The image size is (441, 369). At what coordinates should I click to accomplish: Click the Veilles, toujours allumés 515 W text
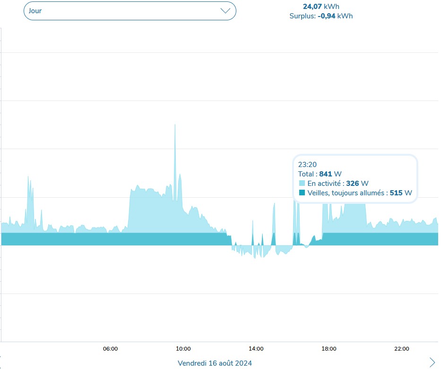pyautogui.click(x=359, y=193)
